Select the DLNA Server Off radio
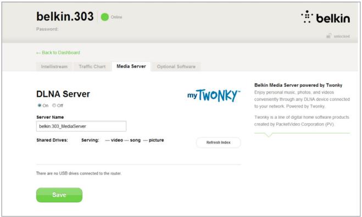362x217 pixels. [x=54, y=105]
